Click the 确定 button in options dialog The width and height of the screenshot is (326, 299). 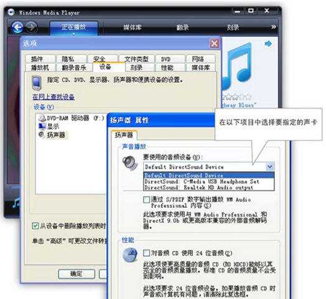click(76, 274)
